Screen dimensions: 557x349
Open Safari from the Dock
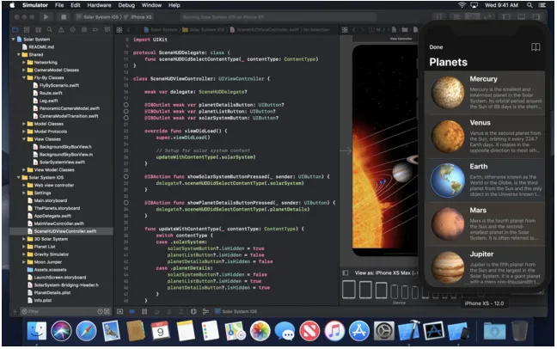(x=86, y=331)
